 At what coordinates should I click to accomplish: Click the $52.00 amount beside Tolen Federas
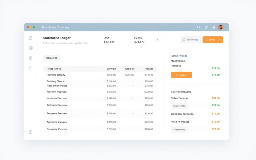pos(216,98)
